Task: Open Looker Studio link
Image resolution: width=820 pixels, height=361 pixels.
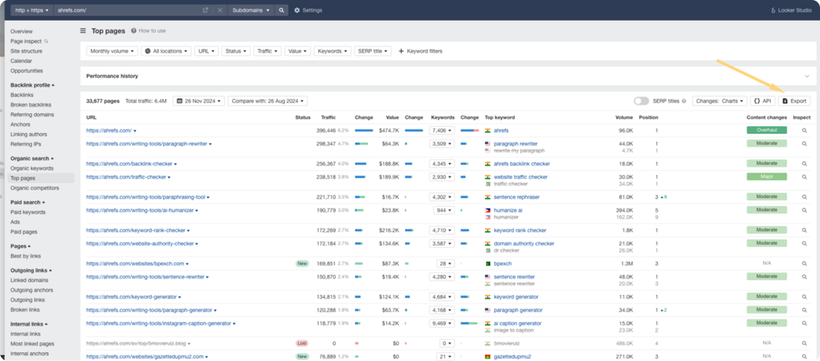Action: pyautogui.click(x=791, y=10)
